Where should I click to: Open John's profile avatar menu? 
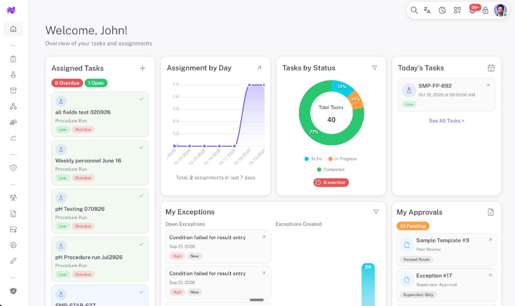[500, 11]
